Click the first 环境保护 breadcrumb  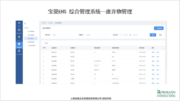point(44,23)
